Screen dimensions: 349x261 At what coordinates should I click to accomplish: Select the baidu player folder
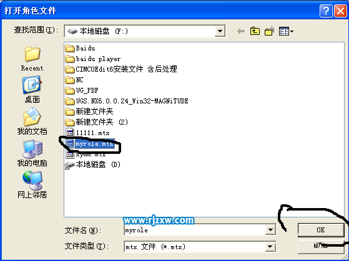tap(93, 59)
